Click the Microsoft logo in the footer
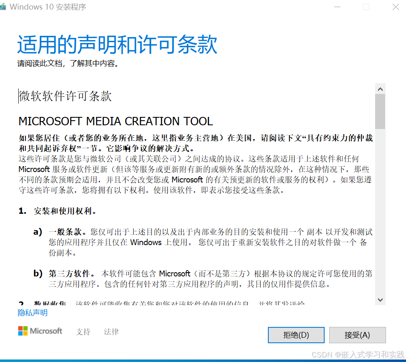406x362 pixels. pyautogui.click(x=40, y=331)
